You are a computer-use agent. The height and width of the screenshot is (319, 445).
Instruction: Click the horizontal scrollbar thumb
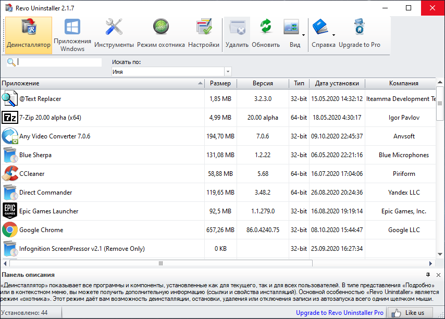pyautogui.click(x=161, y=263)
